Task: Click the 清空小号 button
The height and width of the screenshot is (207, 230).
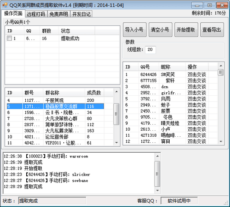Action: [x=160, y=29]
